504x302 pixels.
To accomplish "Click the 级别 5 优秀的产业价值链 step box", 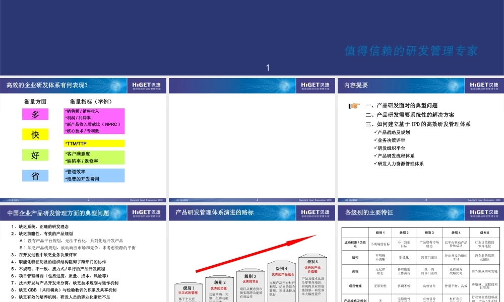I will [312, 278].
